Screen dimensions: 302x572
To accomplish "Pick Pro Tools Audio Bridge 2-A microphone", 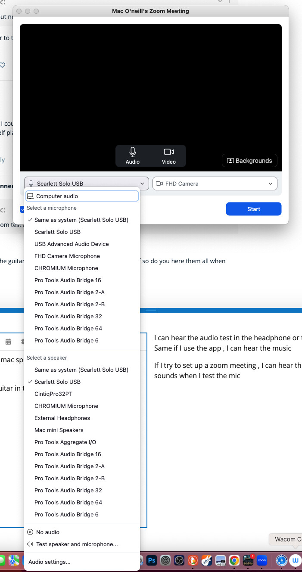I will (x=82, y=292).
